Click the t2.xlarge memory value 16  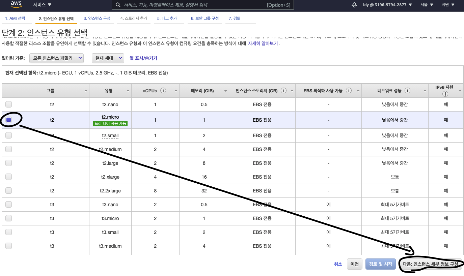click(x=204, y=177)
